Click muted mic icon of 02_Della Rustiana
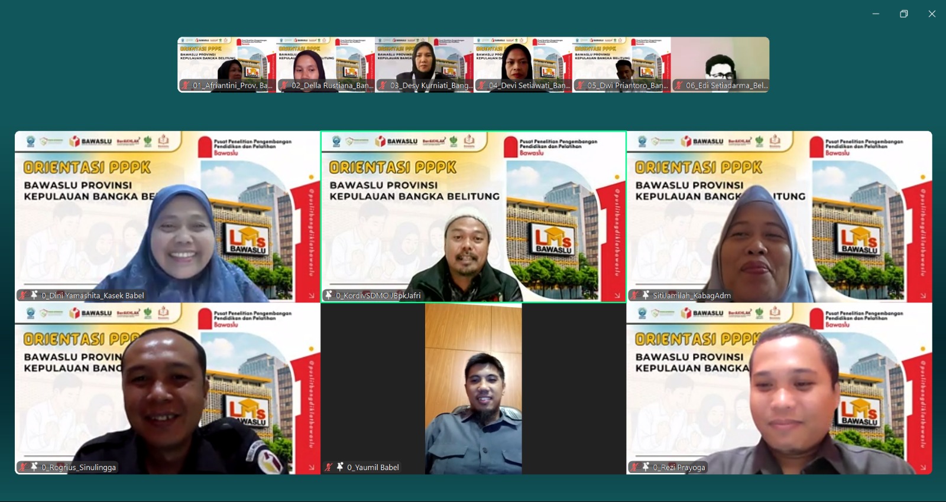This screenshot has width=946, height=502. click(284, 86)
